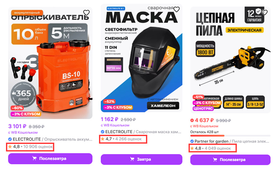The image size is (280, 170).
Task: Click the star rating 4,7 of the welding mask
Action: tap(107, 139)
